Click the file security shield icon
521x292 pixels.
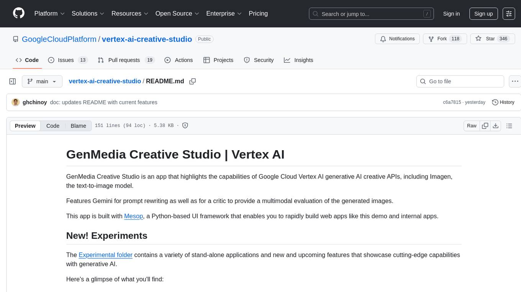coord(185,125)
